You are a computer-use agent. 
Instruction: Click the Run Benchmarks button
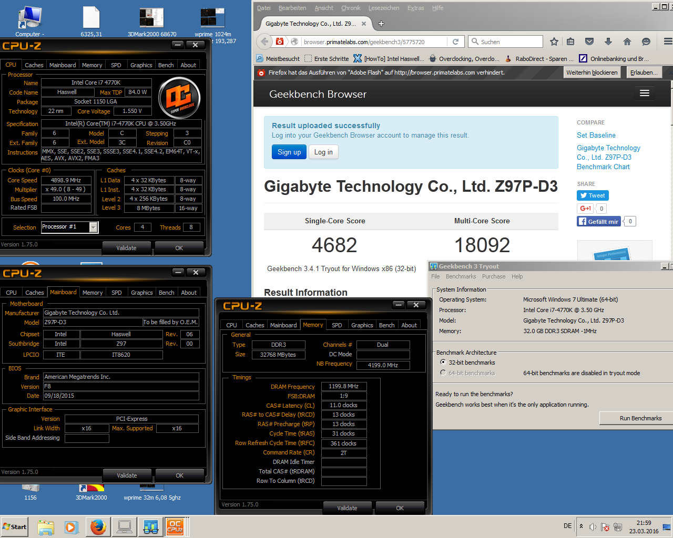pyautogui.click(x=640, y=418)
